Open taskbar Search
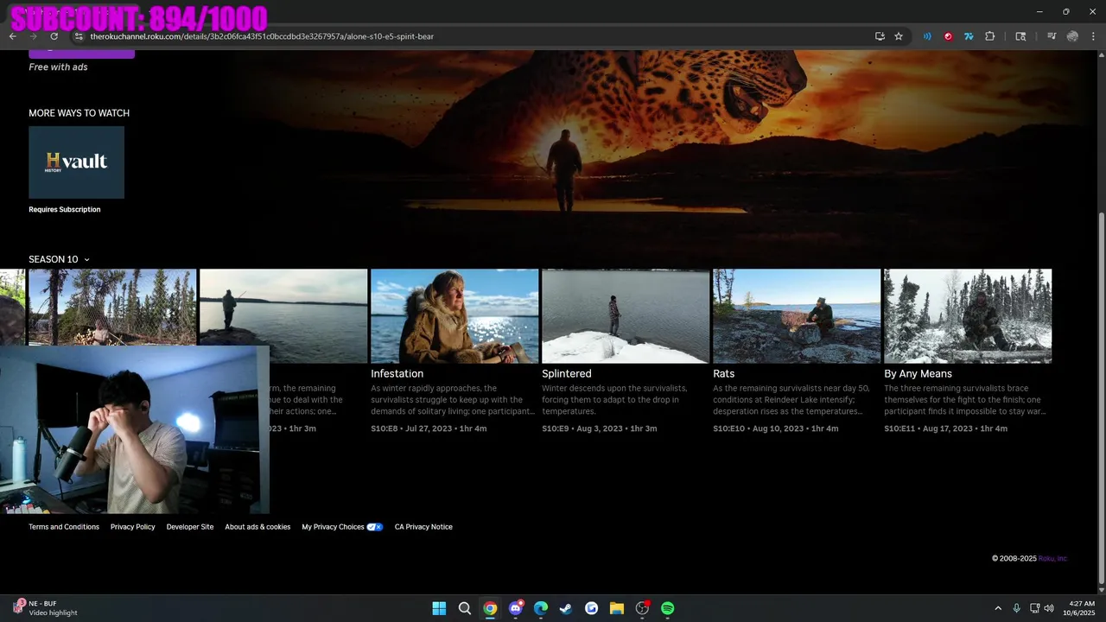This screenshot has height=622, width=1106. pyautogui.click(x=465, y=608)
